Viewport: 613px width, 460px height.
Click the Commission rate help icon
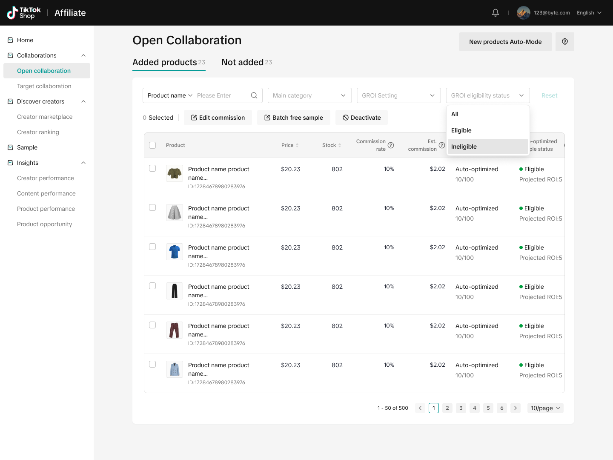click(391, 145)
